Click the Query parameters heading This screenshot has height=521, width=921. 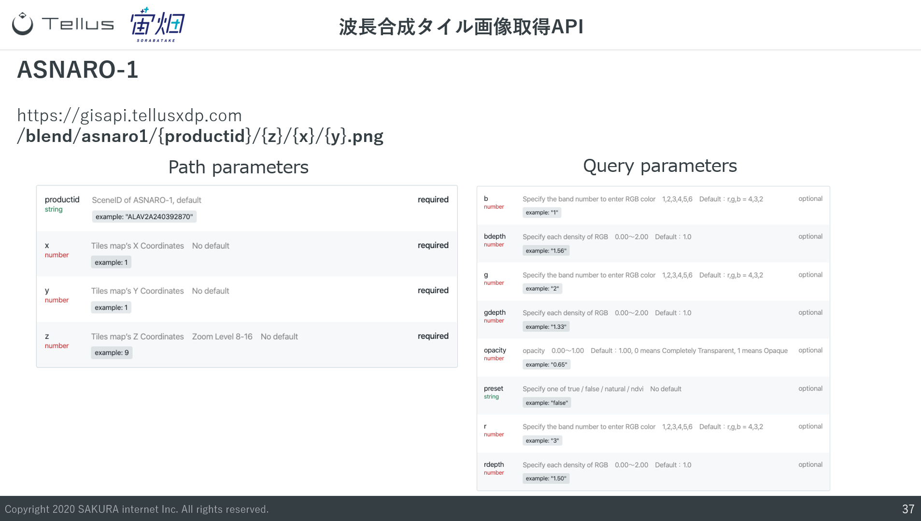(660, 166)
